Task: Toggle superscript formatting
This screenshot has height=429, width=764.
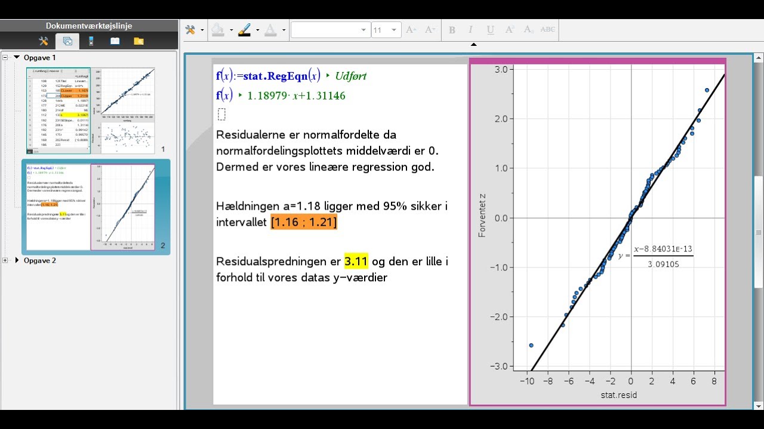Action: [510, 30]
